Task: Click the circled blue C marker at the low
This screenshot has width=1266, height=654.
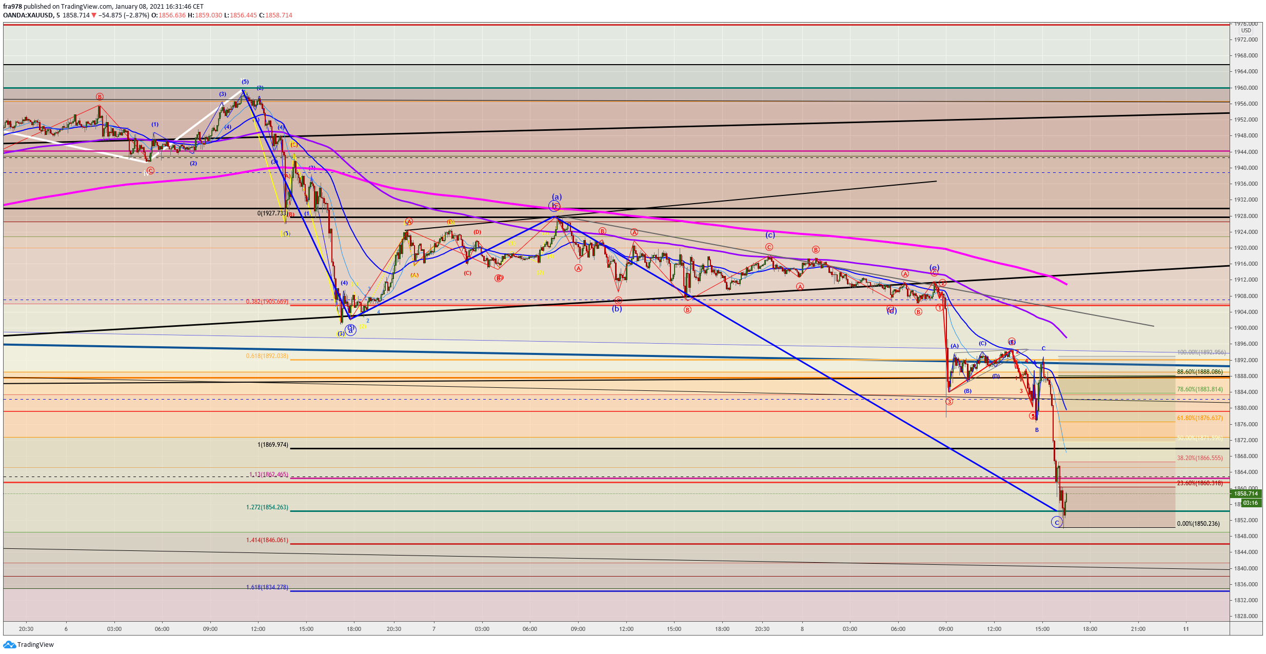Action: tap(1057, 522)
